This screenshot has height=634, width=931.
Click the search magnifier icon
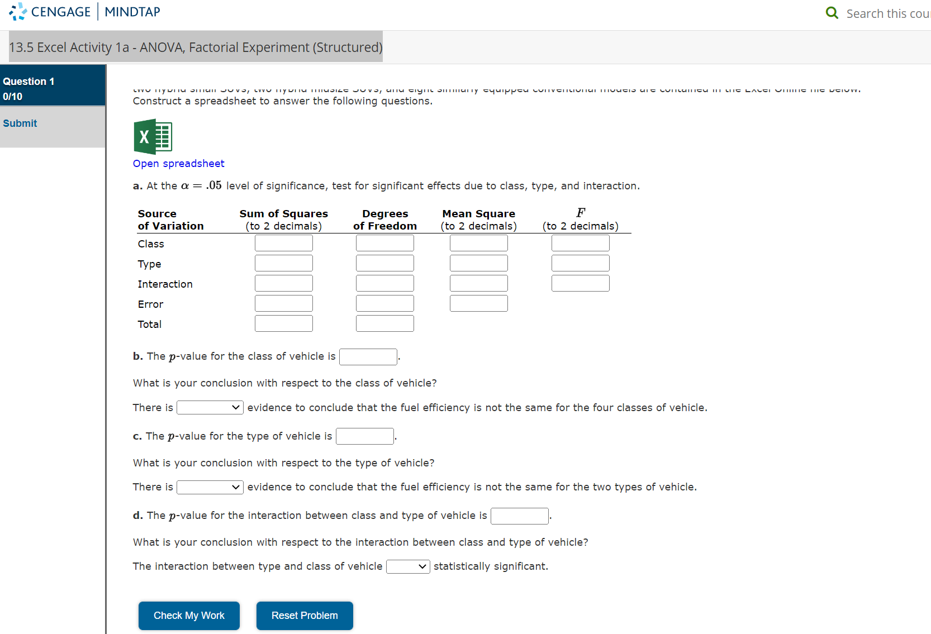(832, 12)
